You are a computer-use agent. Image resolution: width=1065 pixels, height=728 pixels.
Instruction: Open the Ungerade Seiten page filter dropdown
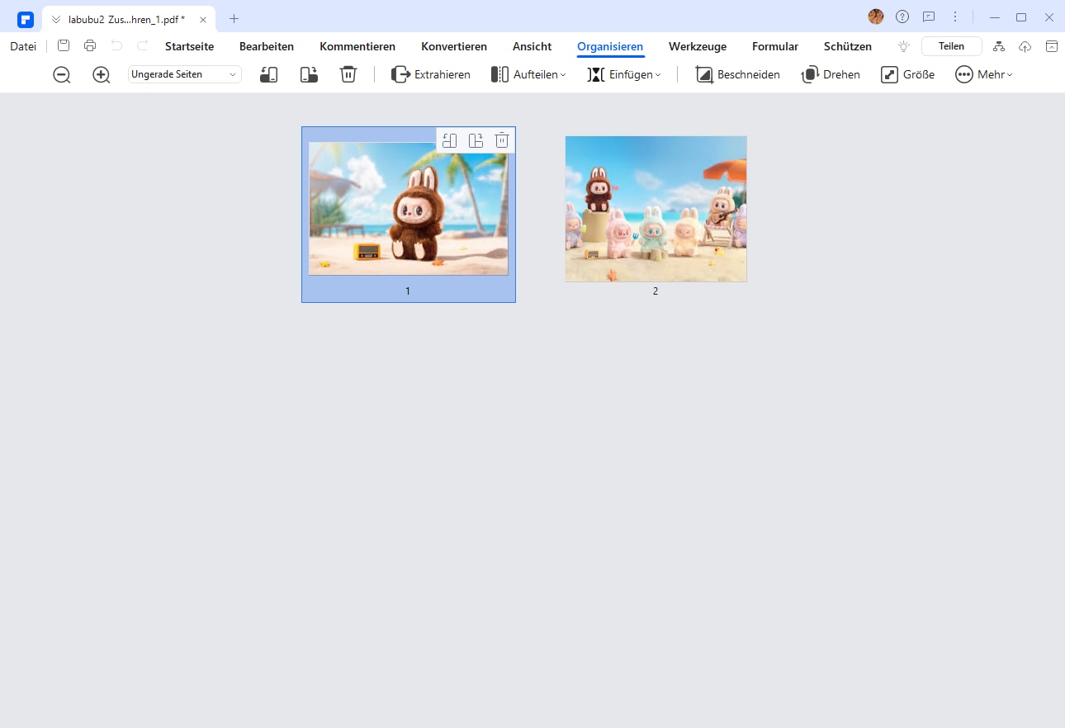click(x=185, y=74)
